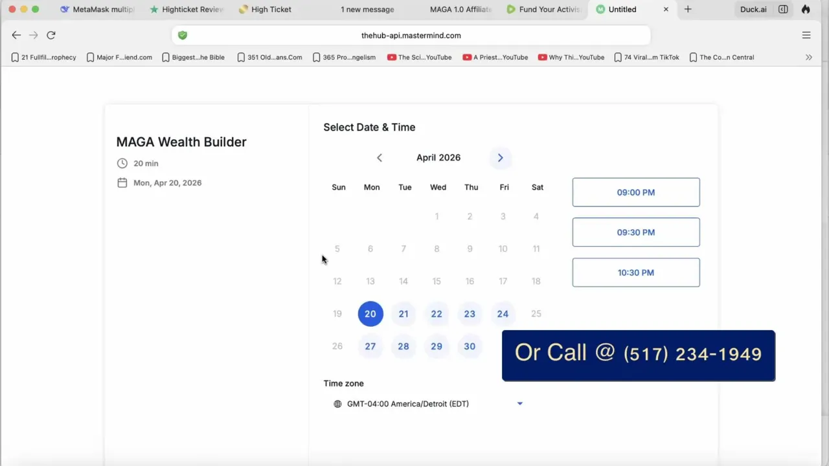Show more bookmarks with double chevron
Image resolution: width=829 pixels, height=466 pixels.
(x=809, y=57)
